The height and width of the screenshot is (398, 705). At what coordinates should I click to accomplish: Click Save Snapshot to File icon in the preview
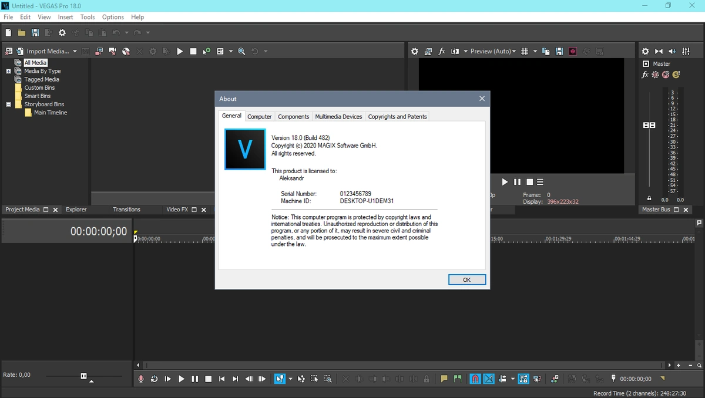(559, 51)
